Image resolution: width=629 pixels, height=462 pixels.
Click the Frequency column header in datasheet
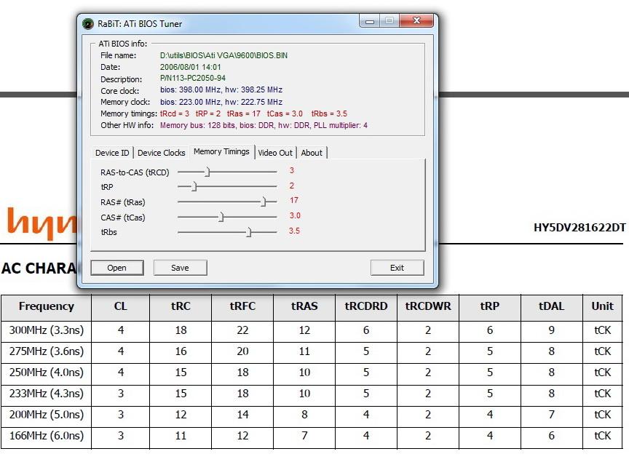tap(47, 306)
